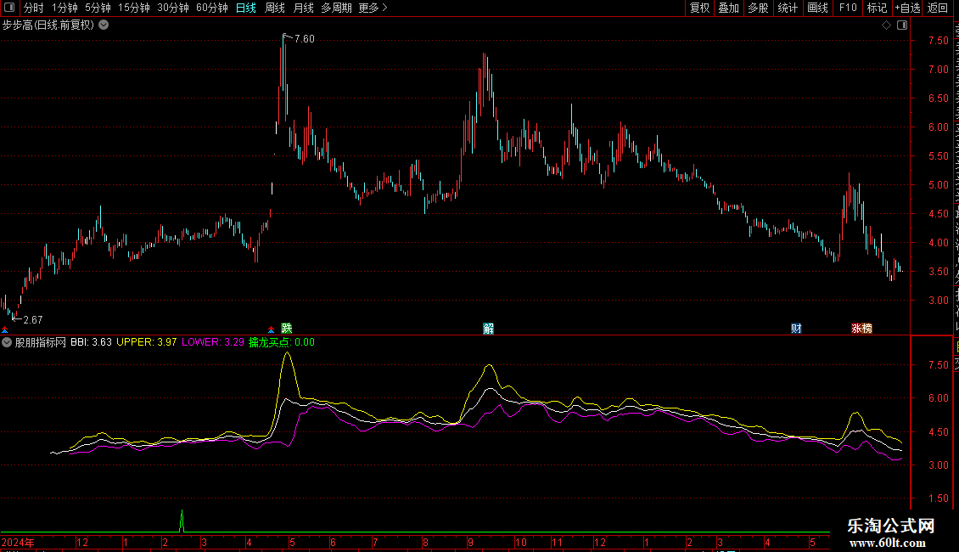
Task: Click the 叠加 overlay button
Action: [x=728, y=8]
